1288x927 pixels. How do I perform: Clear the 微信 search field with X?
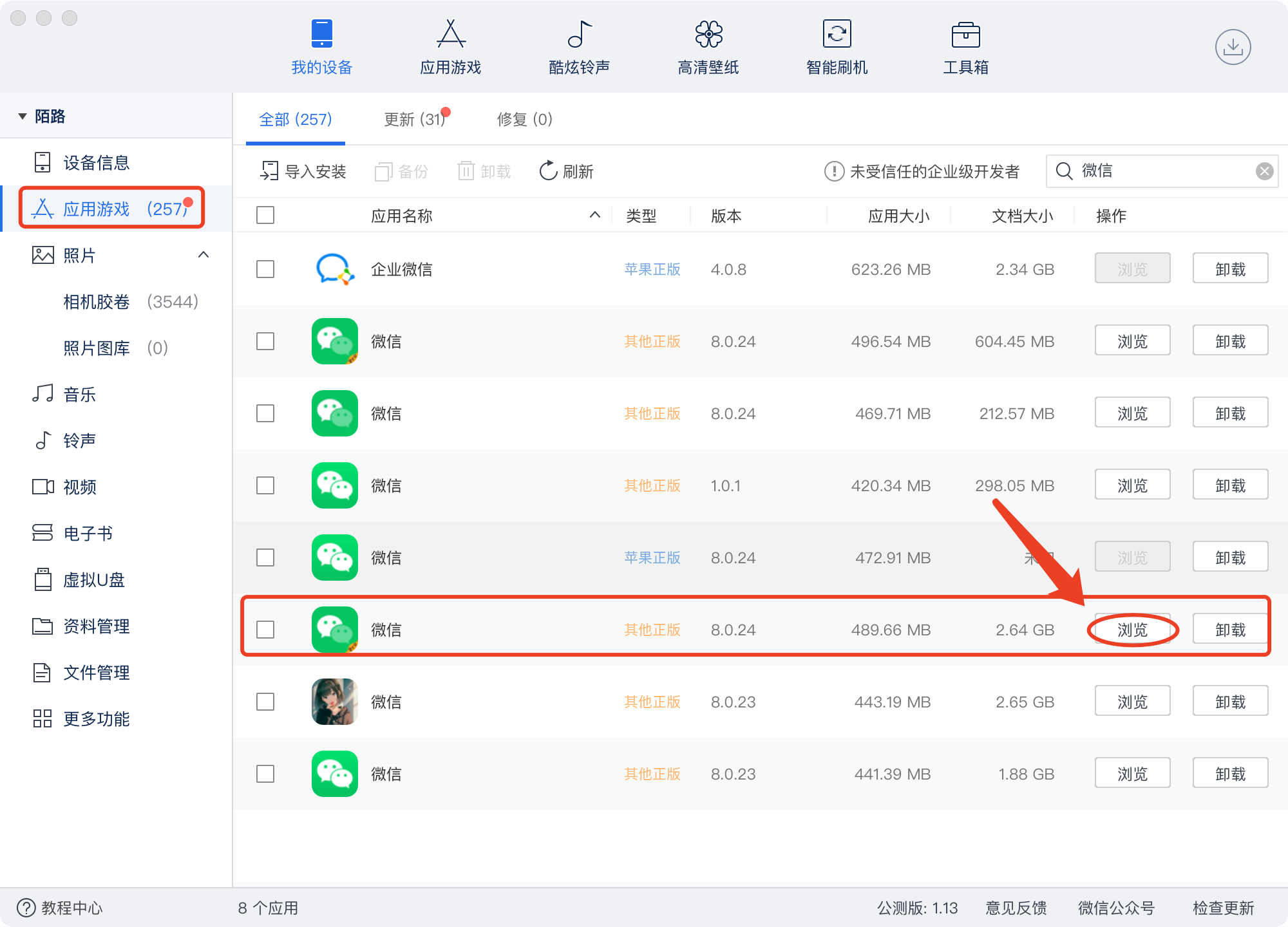(x=1264, y=171)
